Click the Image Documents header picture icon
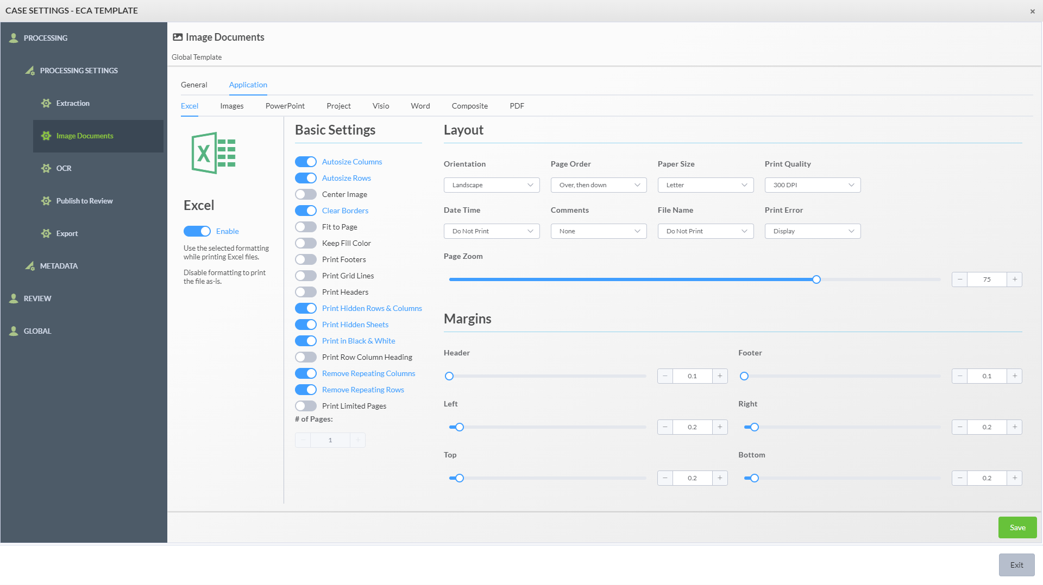 click(178, 36)
